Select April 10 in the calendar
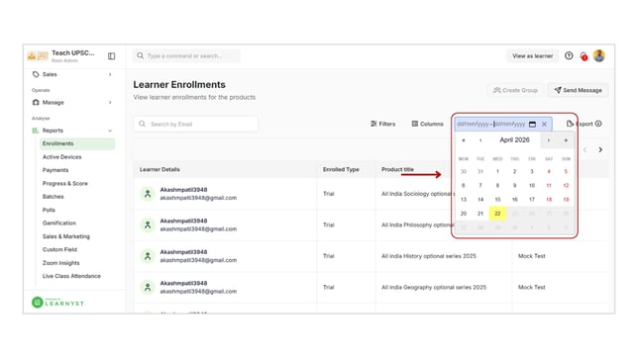 pos(532,185)
